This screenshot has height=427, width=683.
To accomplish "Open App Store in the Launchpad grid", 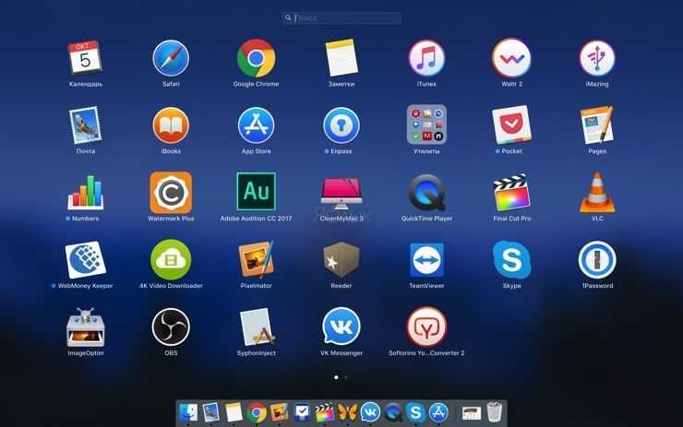I will coord(257,125).
